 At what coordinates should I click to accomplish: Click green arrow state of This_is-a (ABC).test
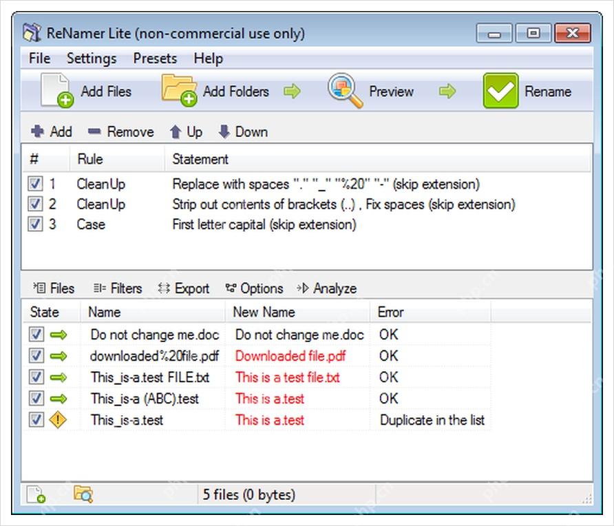(59, 399)
